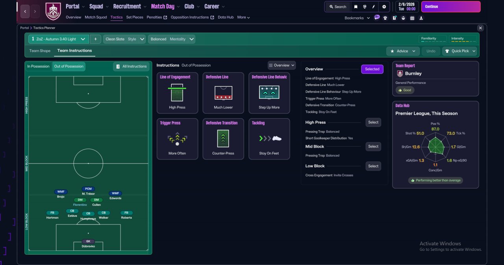The width and height of the screenshot is (504, 265).
Task: Open the globe world icon
Action: point(365,7)
